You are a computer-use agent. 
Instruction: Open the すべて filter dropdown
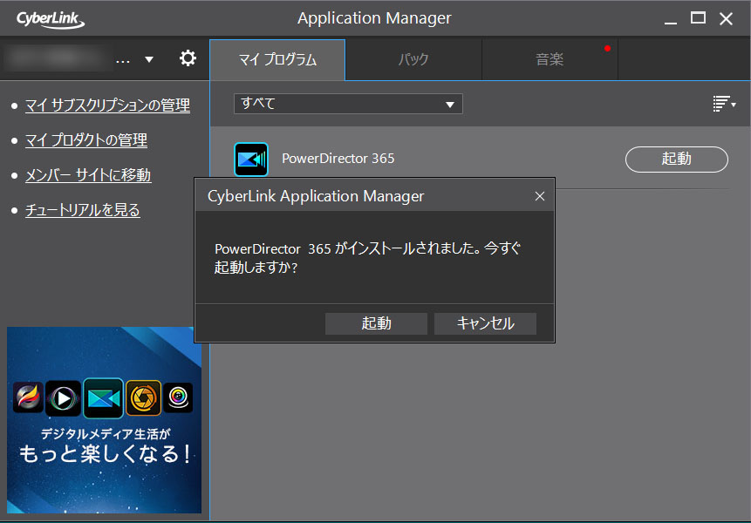coord(348,104)
